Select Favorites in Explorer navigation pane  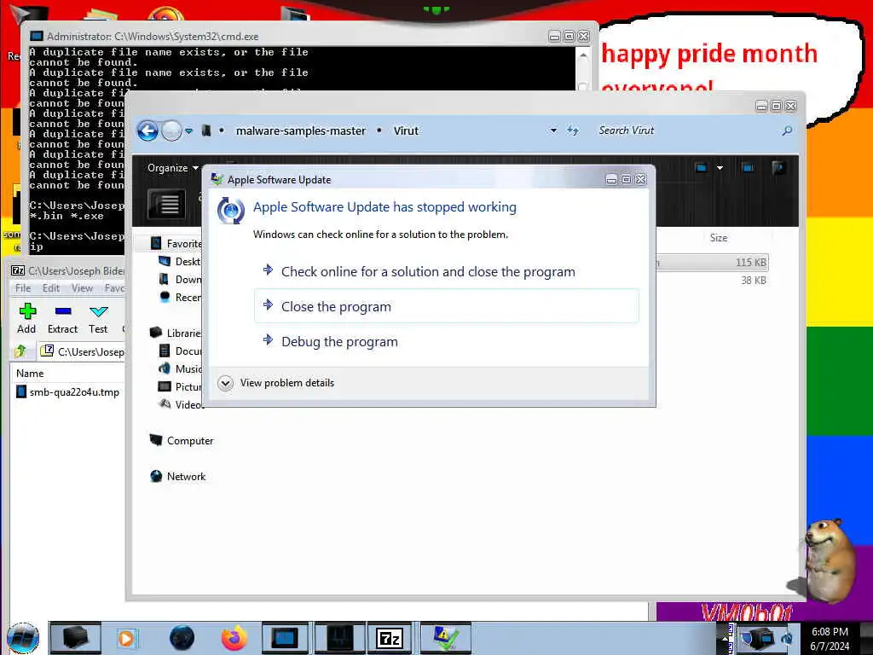(176, 244)
